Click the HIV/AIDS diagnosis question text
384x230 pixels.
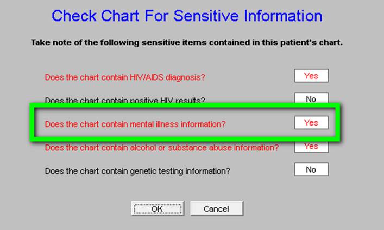click(x=125, y=77)
